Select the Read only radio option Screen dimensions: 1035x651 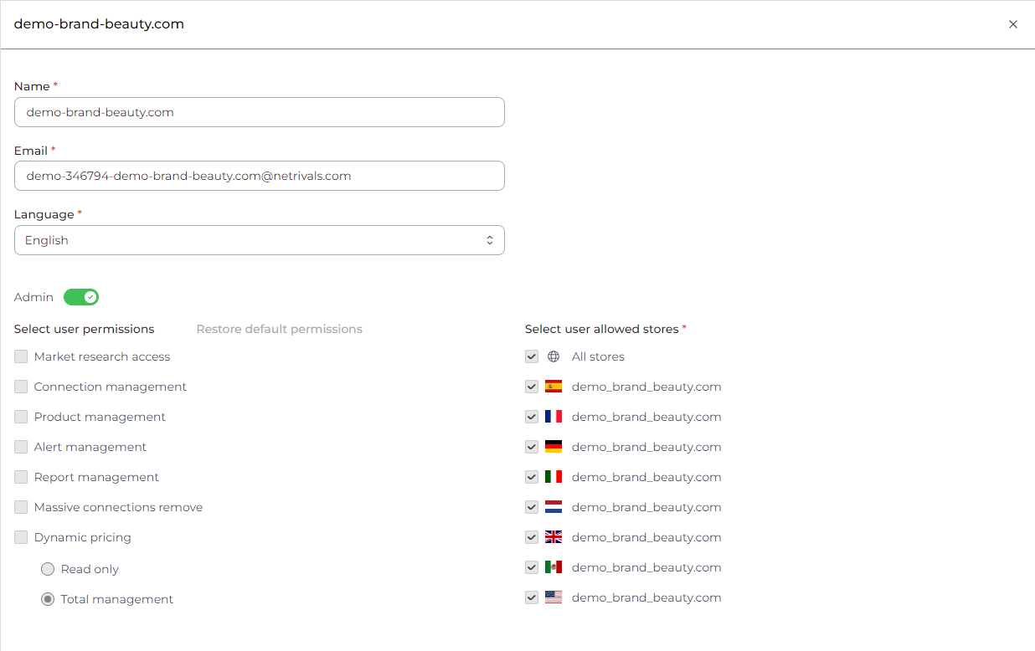point(48,569)
